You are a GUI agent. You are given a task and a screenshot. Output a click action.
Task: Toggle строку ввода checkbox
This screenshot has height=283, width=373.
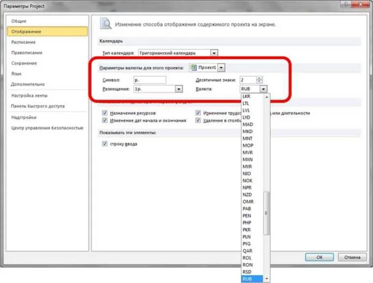pyautogui.click(x=105, y=144)
